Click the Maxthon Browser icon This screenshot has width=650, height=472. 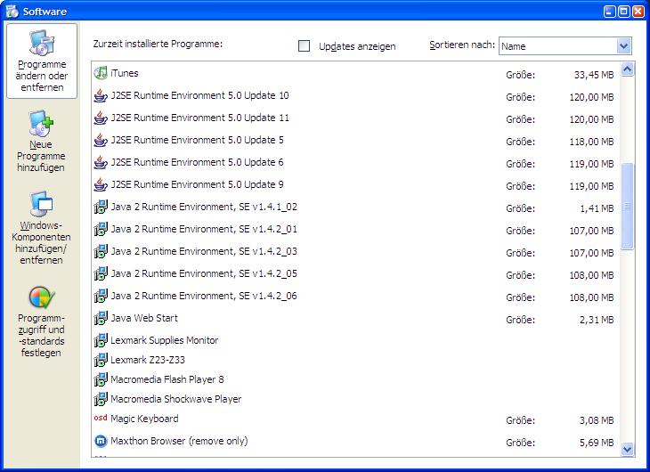101,441
